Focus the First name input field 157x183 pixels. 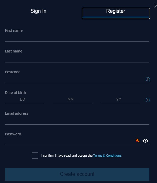pyautogui.click(x=77, y=38)
